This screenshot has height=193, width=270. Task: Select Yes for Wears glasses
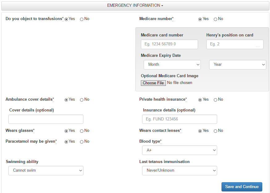coord(66,131)
